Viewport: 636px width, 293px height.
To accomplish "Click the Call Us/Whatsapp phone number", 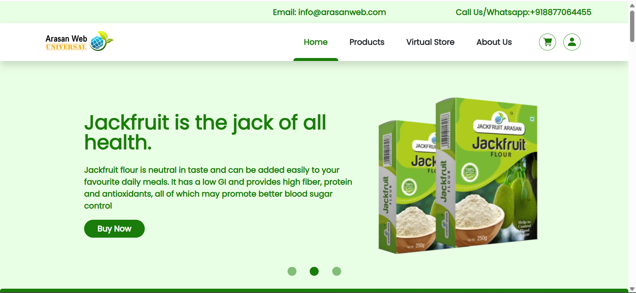I will 523,12.
